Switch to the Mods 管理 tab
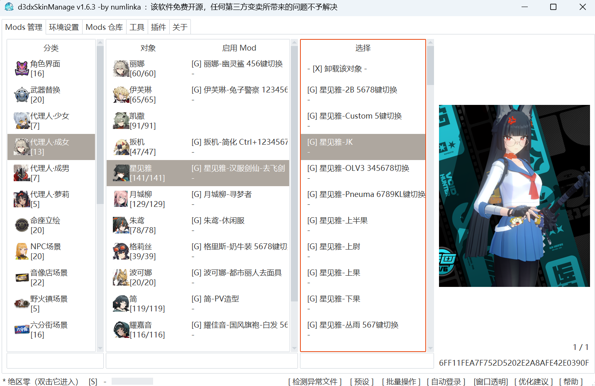Screen dimensions: 595x386 click(x=24, y=27)
